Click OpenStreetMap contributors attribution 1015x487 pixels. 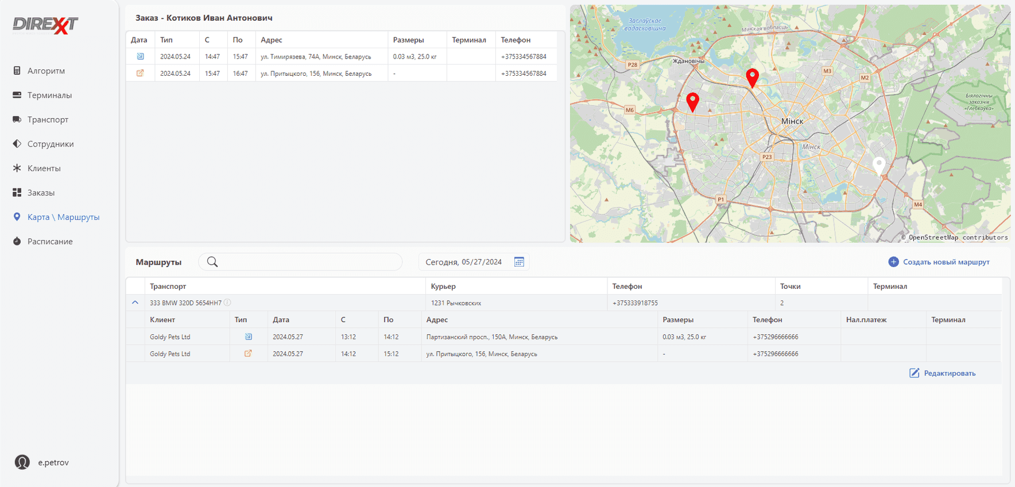pyautogui.click(x=955, y=237)
